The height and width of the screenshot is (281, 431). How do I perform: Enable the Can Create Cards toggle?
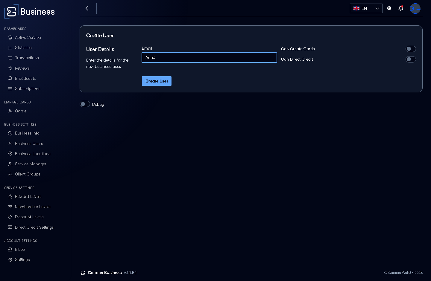(411, 49)
